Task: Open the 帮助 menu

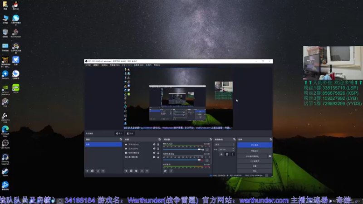Action: pos(157,65)
